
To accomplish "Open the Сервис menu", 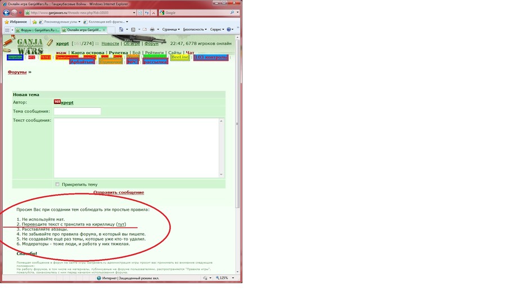I will coord(217,29).
